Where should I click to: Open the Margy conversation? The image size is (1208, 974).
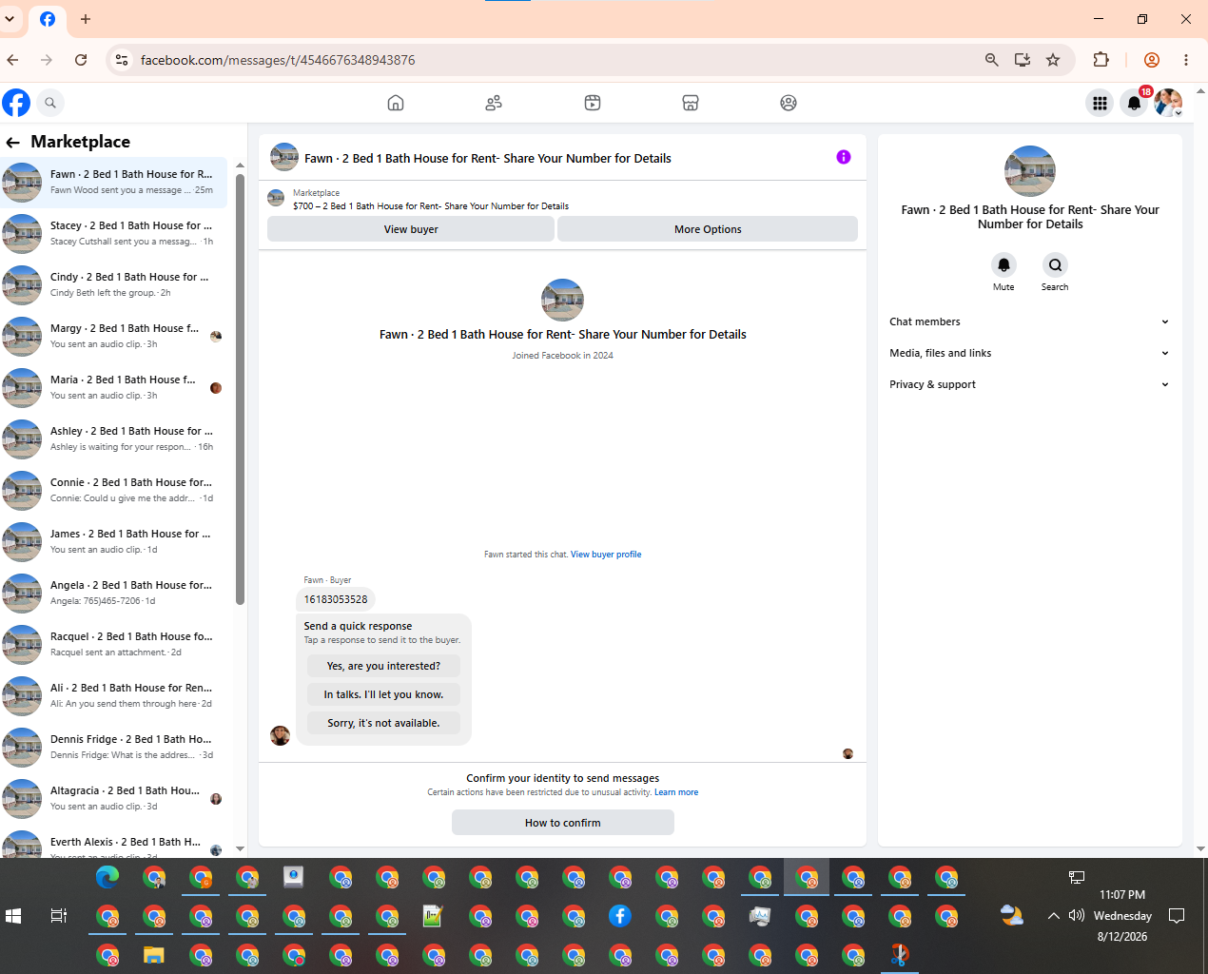[114, 336]
